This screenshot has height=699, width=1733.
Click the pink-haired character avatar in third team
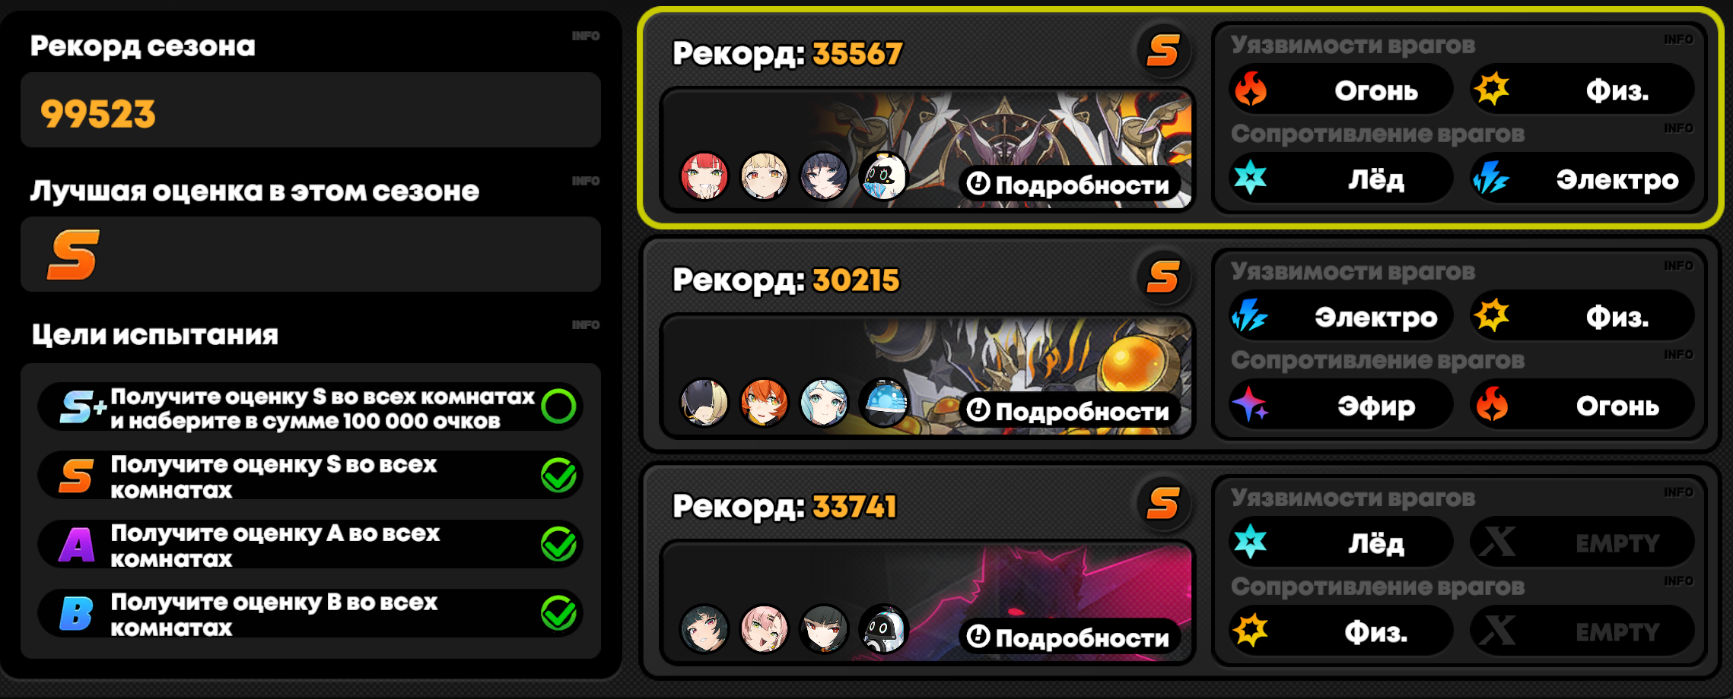pos(765,629)
